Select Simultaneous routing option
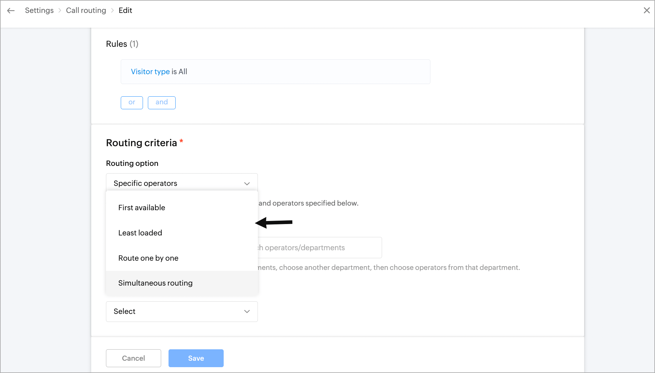The height and width of the screenshot is (373, 655). [x=155, y=283]
